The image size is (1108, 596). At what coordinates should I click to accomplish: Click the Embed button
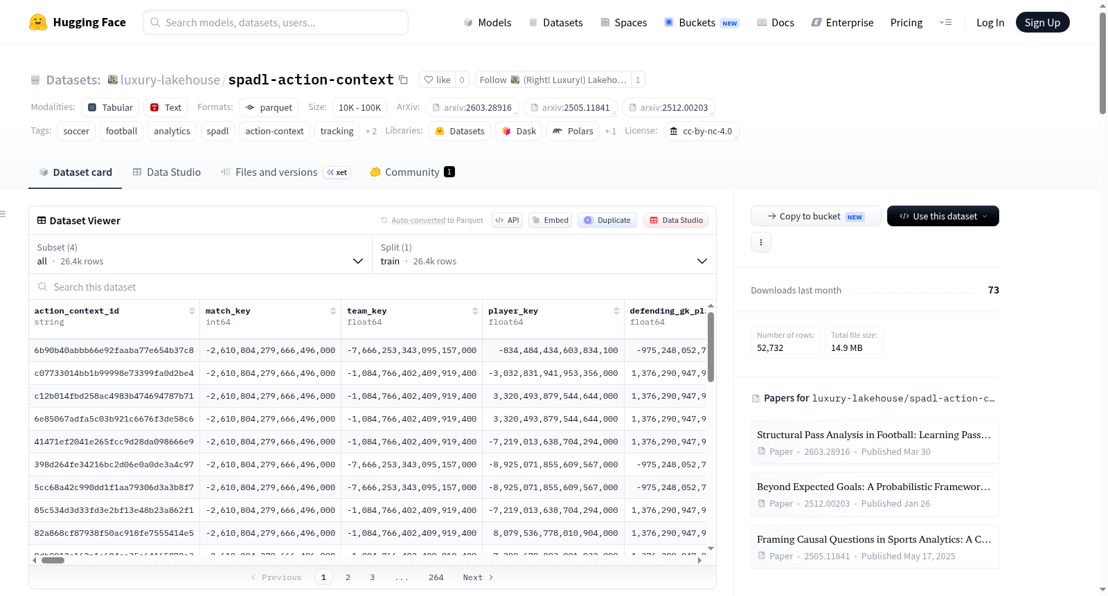point(551,220)
